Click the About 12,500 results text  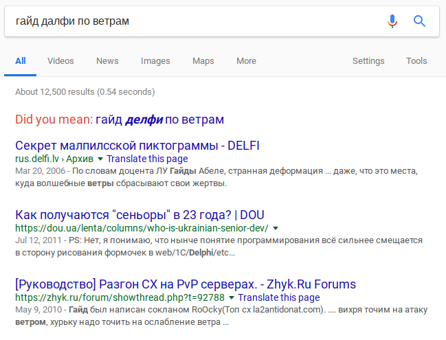pos(85,92)
